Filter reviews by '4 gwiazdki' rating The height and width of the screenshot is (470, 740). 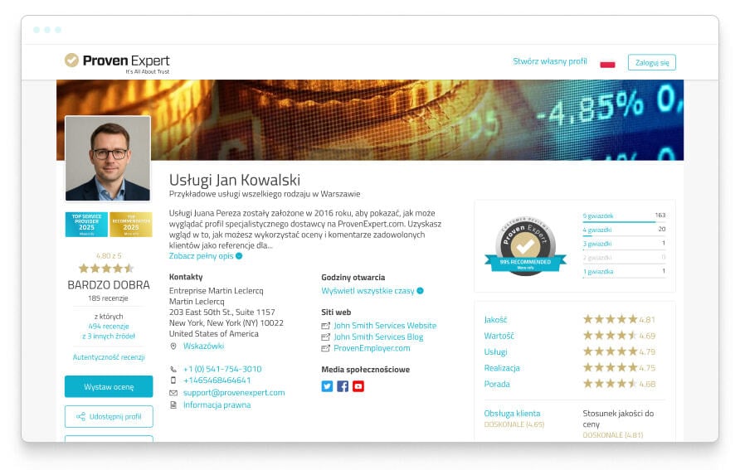tap(596, 230)
